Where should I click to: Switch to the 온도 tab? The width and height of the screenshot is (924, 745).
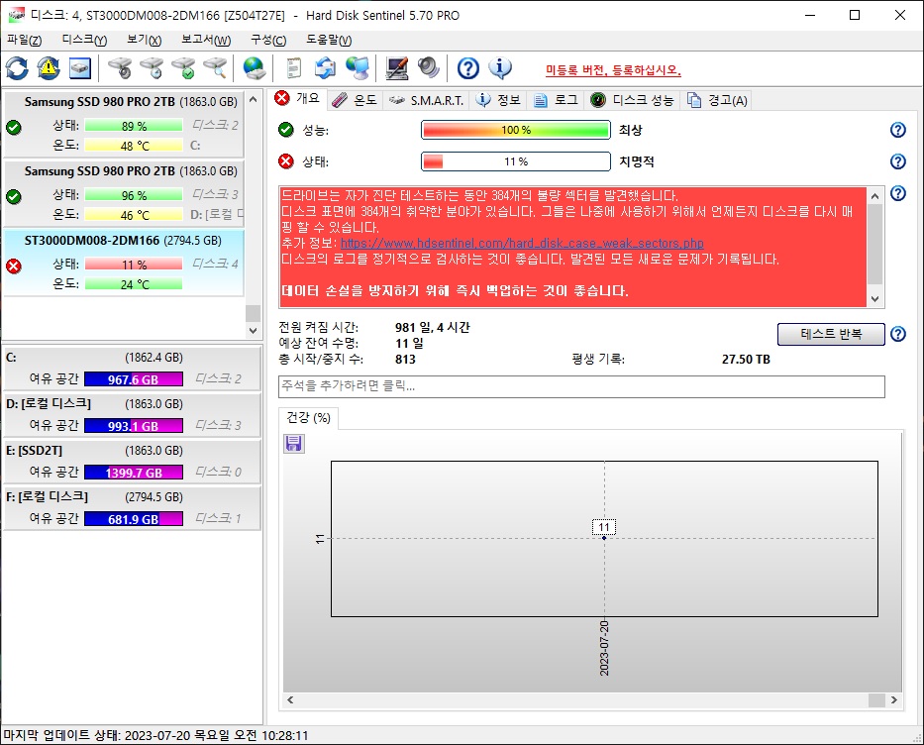(x=355, y=101)
